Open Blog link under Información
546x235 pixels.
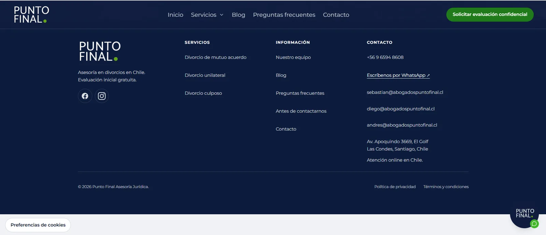(x=281, y=75)
